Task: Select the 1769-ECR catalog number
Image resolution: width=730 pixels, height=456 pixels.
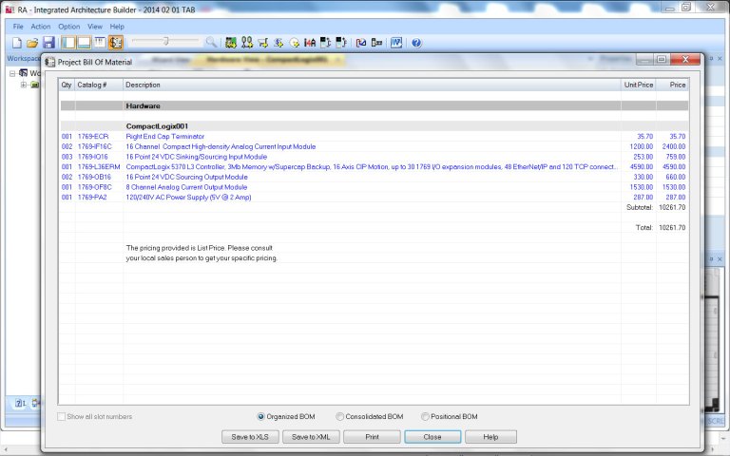Action: tap(93, 137)
